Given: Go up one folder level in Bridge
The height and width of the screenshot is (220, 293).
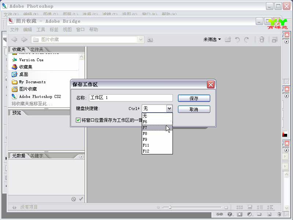Looking at the screenshot, I should click(150, 40).
